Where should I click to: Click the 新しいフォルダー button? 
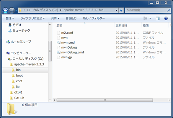coord(94,18)
